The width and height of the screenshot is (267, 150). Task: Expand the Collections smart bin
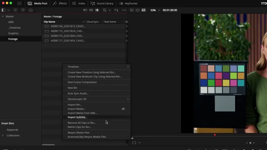point(3,135)
